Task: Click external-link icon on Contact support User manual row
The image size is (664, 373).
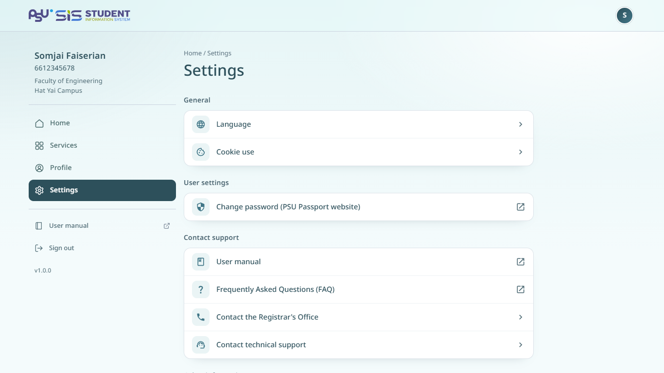Action: coord(521,262)
